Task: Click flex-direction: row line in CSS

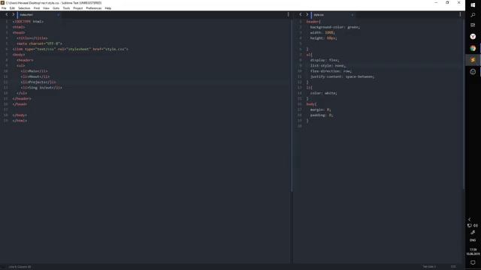Action: (331, 71)
